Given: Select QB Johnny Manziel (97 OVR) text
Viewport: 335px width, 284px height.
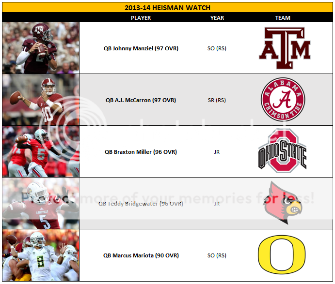Looking at the screenshot, I should [141, 48].
